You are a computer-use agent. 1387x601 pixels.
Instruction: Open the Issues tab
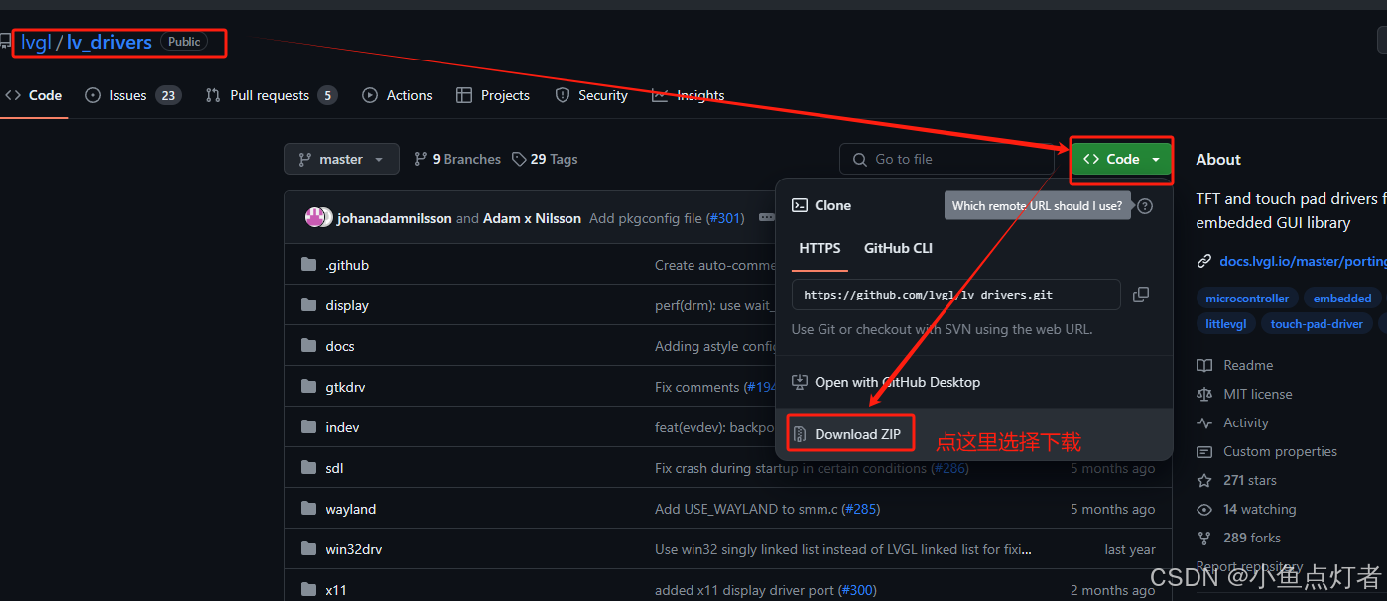133,95
